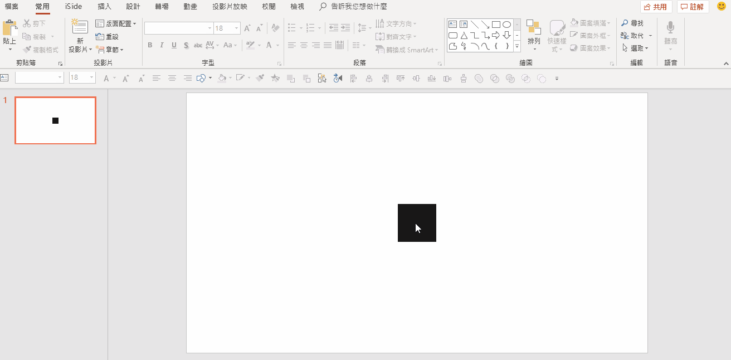Click the smiley feedback icon
Image resolution: width=731 pixels, height=360 pixels.
coord(722,7)
